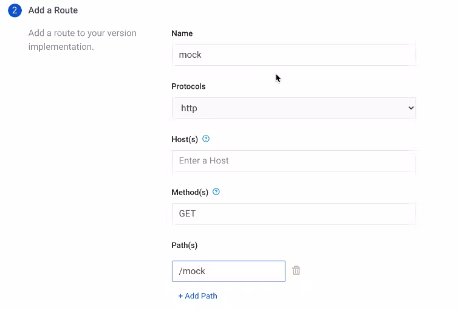Screen dimensions: 458x310
Task: Delete the /mock path with trash icon
Action: pyautogui.click(x=296, y=270)
